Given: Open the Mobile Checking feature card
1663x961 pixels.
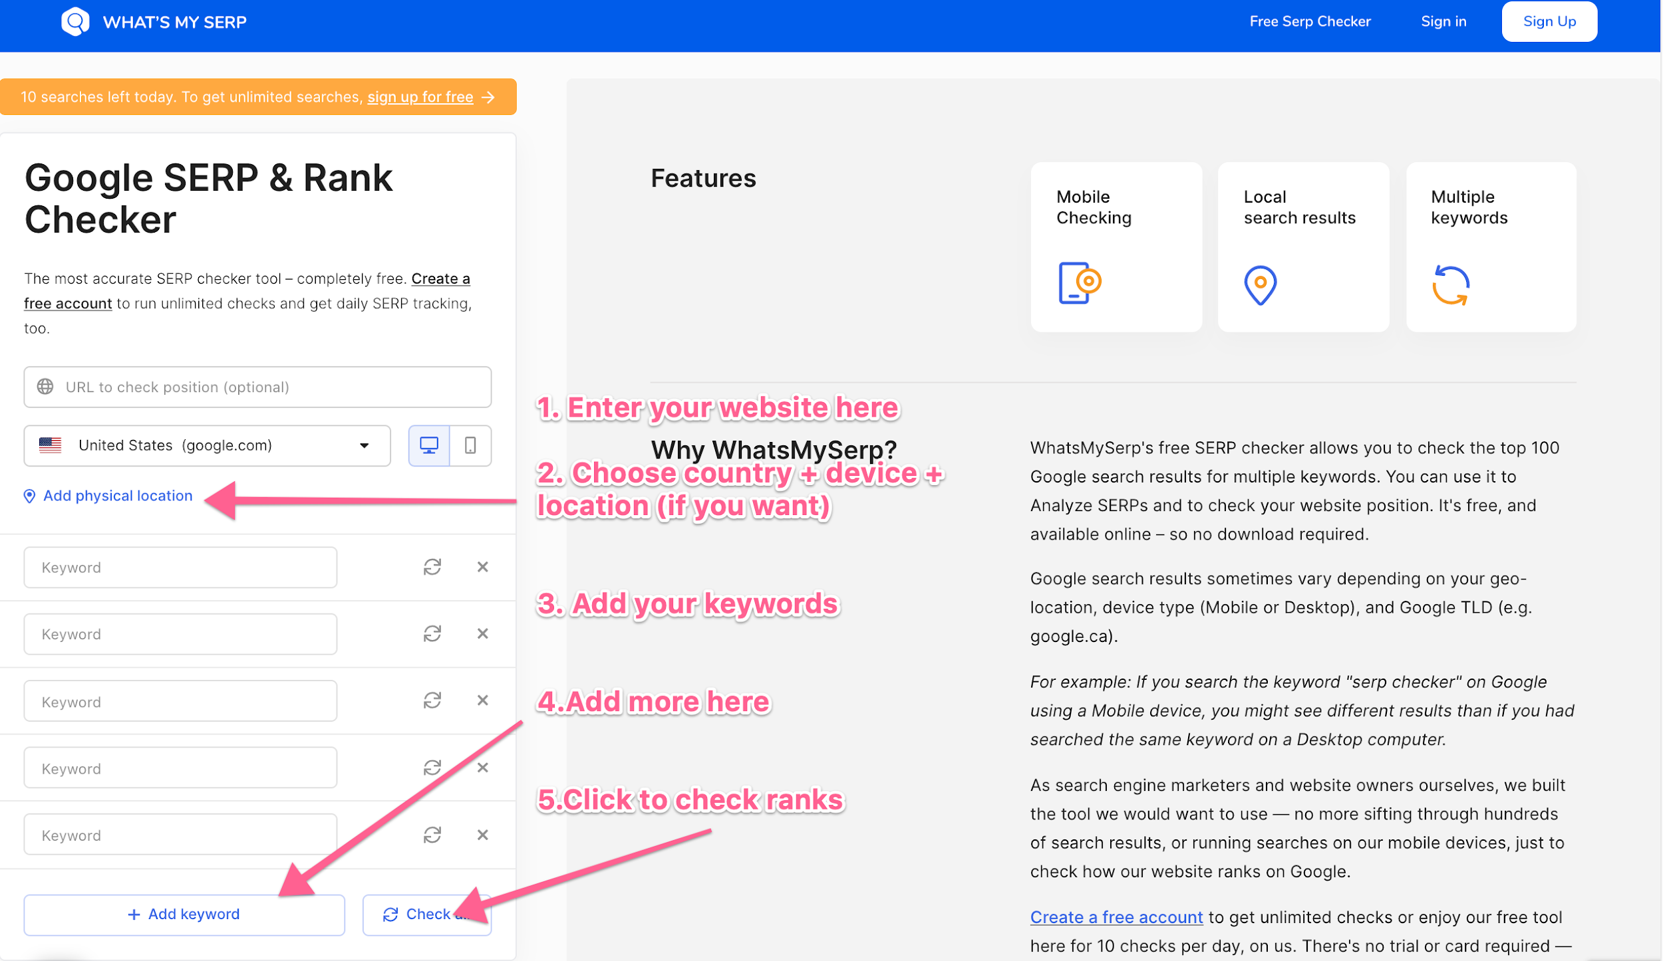Looking at the screenshot, I should click(1116, 247).
